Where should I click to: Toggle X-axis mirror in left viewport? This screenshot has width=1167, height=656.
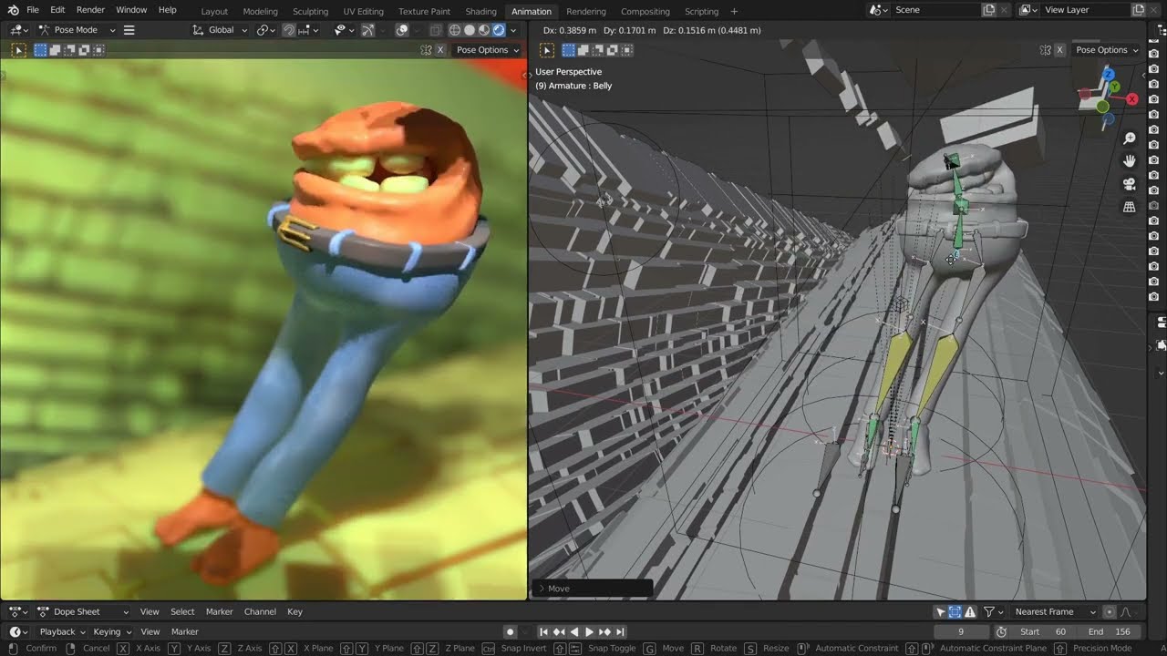tap(441, 50)
